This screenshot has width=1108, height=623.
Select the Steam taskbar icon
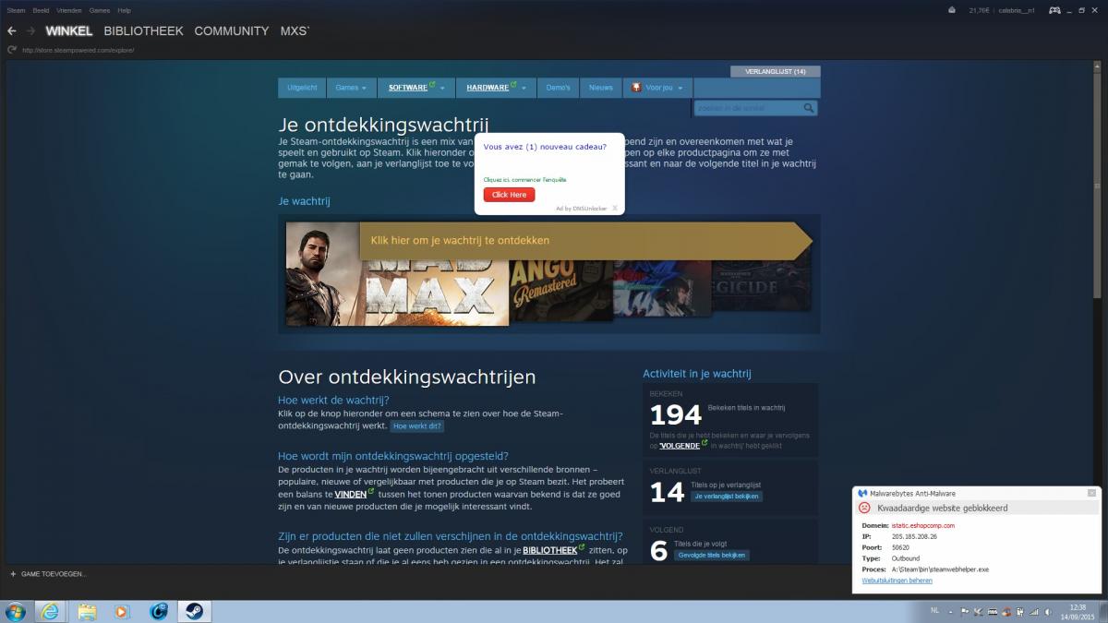[195, 611]
